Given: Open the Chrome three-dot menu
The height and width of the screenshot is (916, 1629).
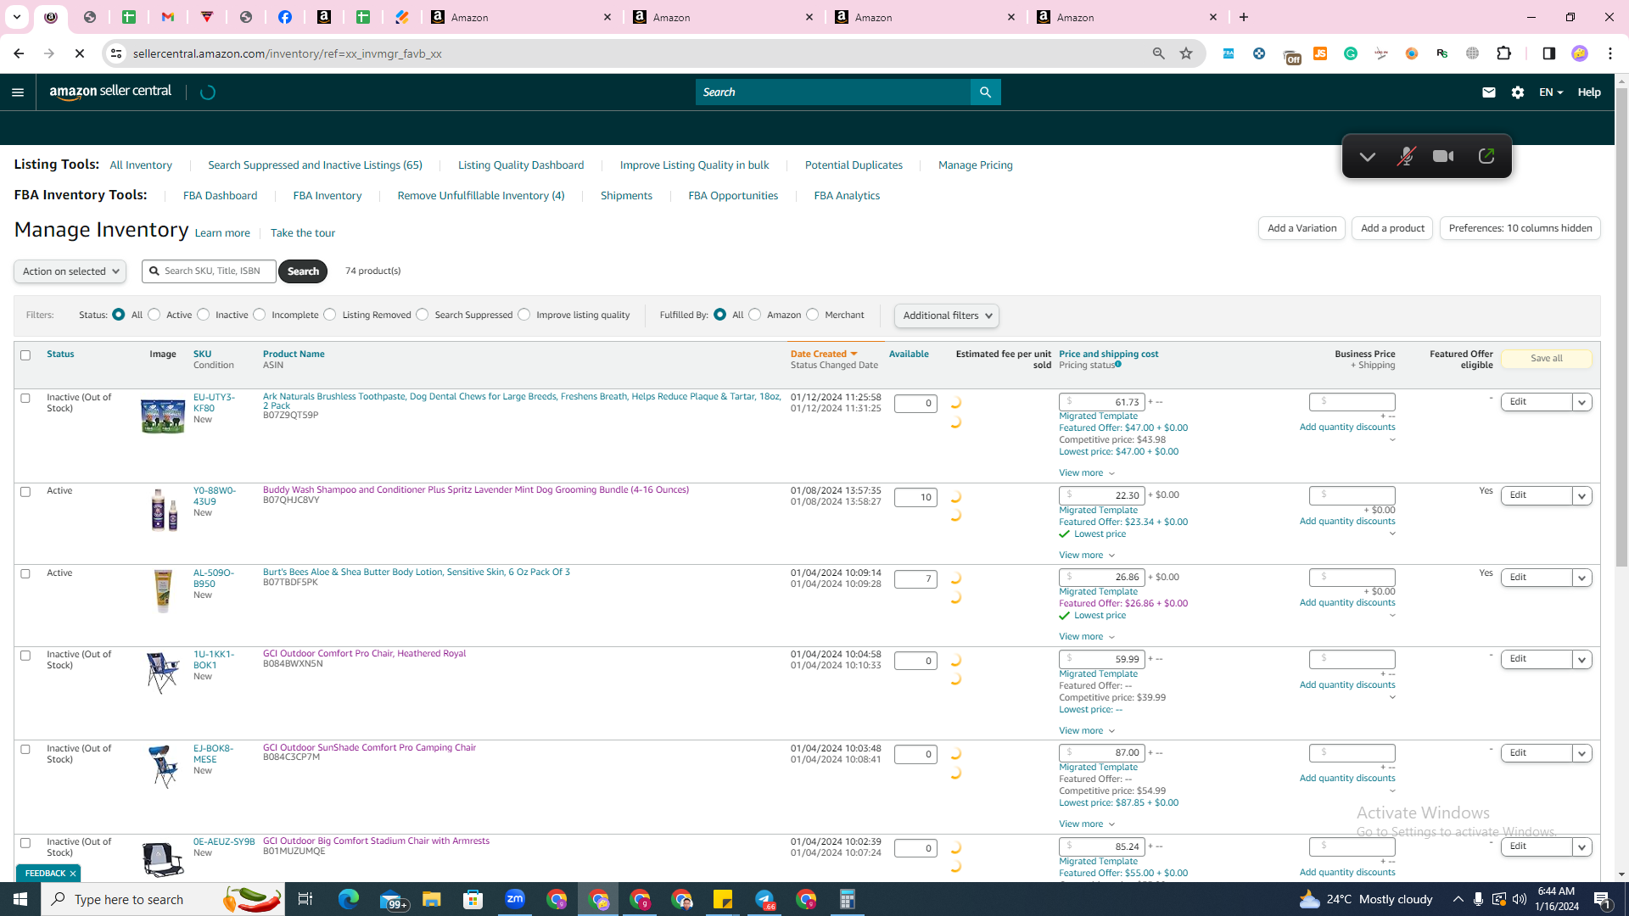Looking at the screenshot, I should [1610, 53].
